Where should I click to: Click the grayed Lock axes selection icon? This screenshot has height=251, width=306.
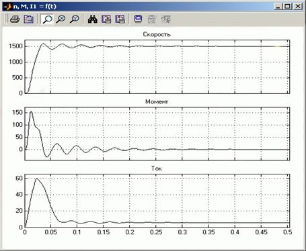[152, 19]
